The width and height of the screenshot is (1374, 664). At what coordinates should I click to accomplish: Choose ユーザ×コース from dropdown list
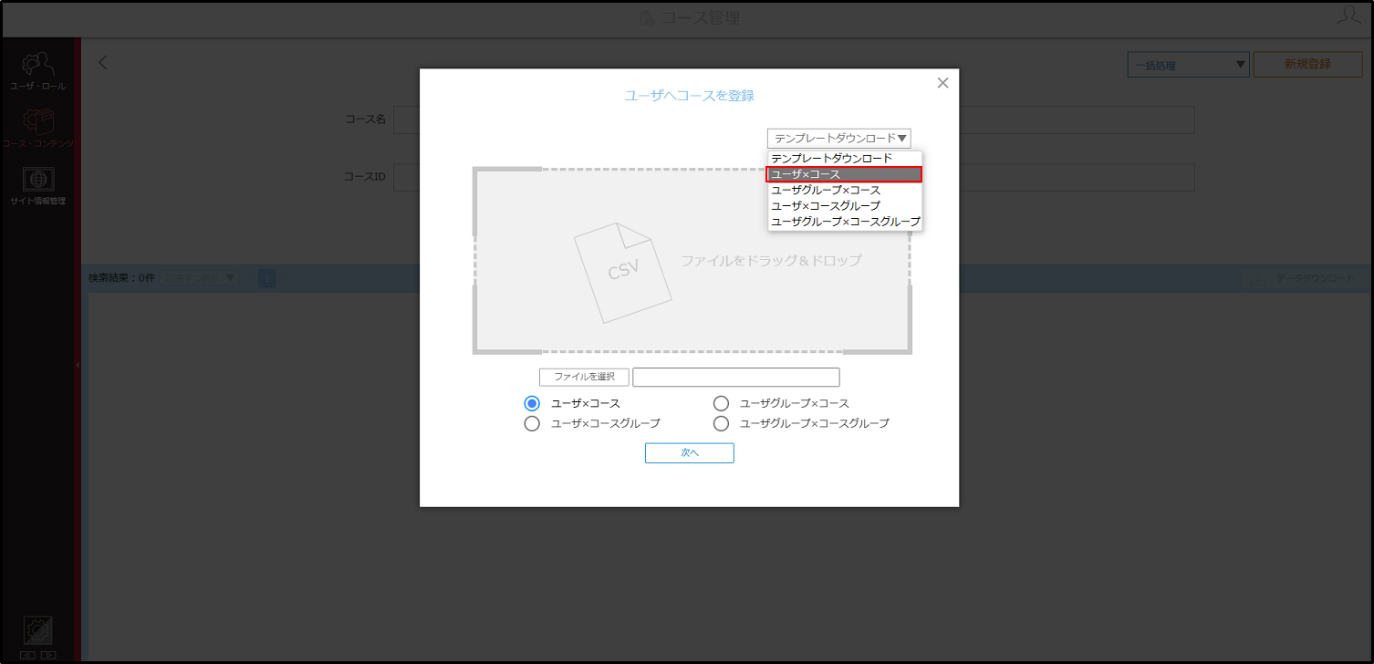(x=845, y=174)
